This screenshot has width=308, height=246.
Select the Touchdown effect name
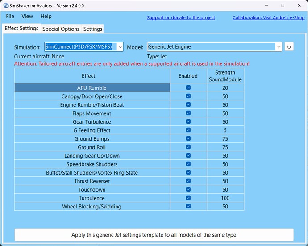click(x=92, y=189)
